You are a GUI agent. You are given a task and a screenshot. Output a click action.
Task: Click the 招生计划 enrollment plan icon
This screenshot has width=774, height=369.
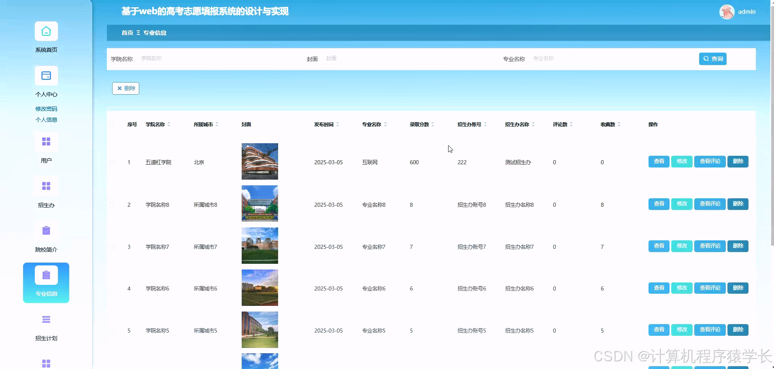[x=46, y=320]
